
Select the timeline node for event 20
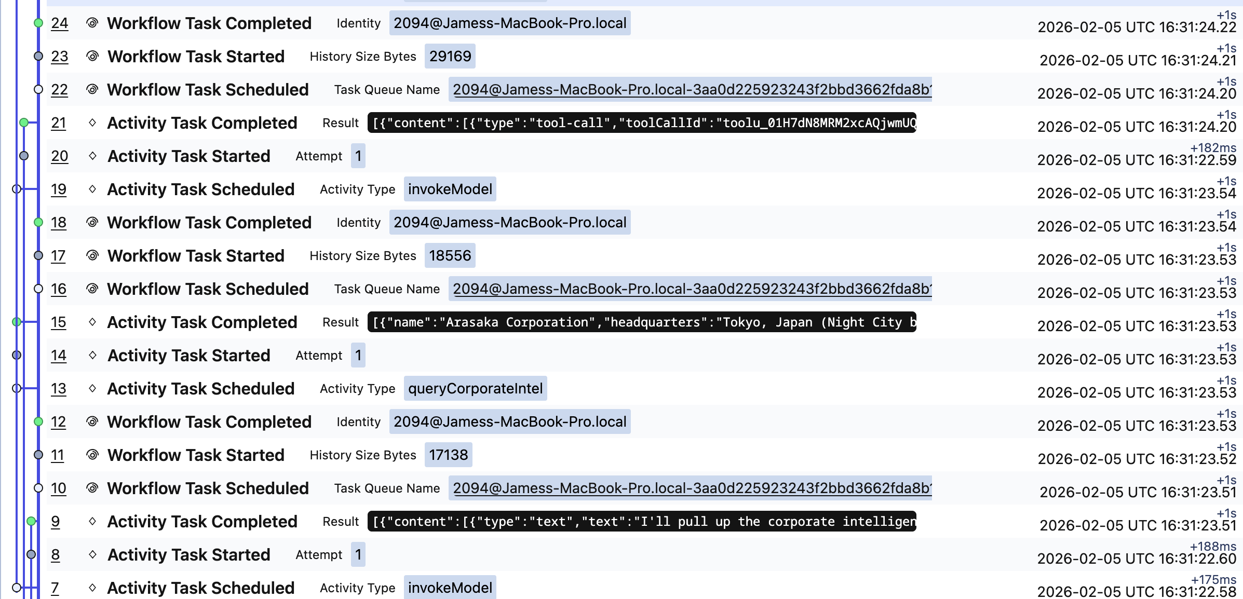coord(24,156)
